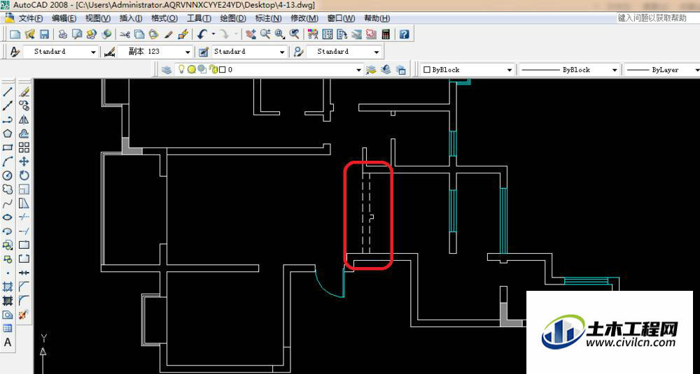Screen dimensions: 700x374
Task: Open the 绘图(D) menu
Action: [233, 18]
